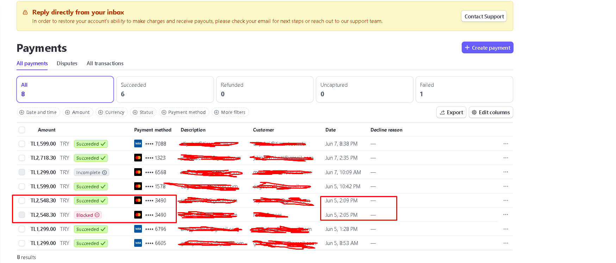Image resolution: width=616 pixels, height=263 pixels.
Task: Switch to the Disputes tab
Action: click(x=67, y=63)
